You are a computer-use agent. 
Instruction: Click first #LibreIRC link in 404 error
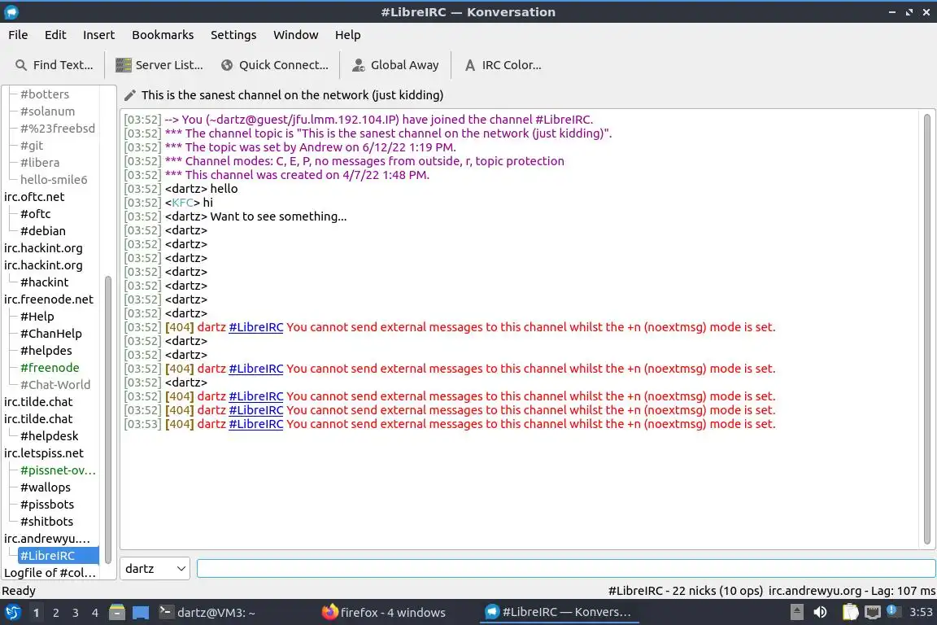click(x=255, y=327)
